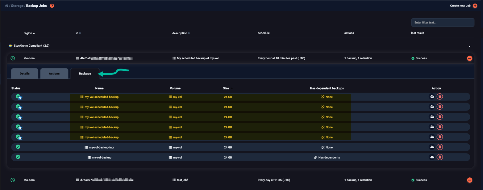Go to the home page via house icon
This screenshot has width=483, height=190.
click(x=6, y=6)
